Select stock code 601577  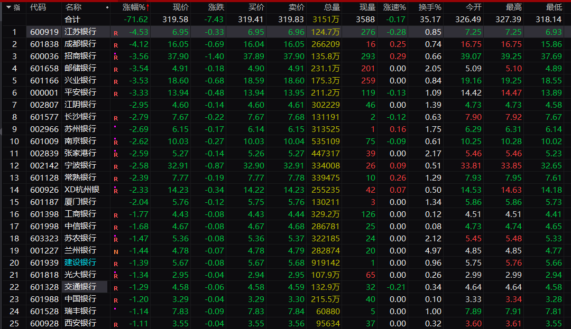click(44, 117)
